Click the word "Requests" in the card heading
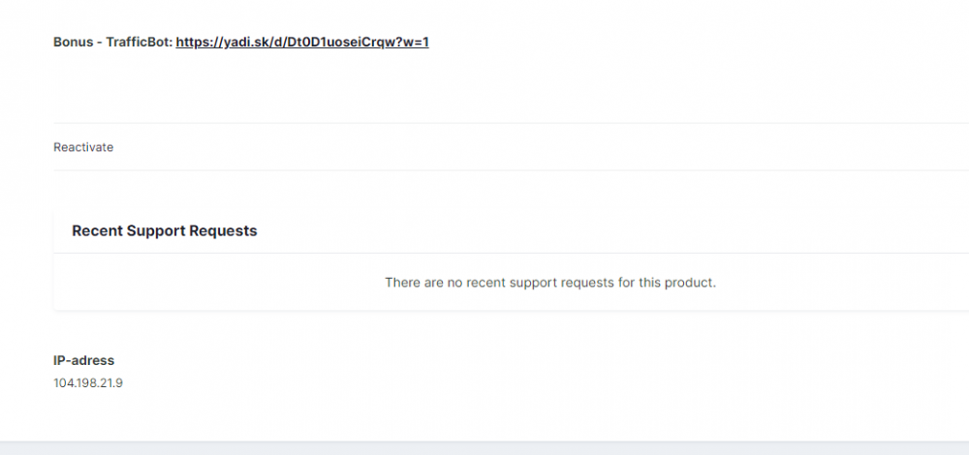 223,231
